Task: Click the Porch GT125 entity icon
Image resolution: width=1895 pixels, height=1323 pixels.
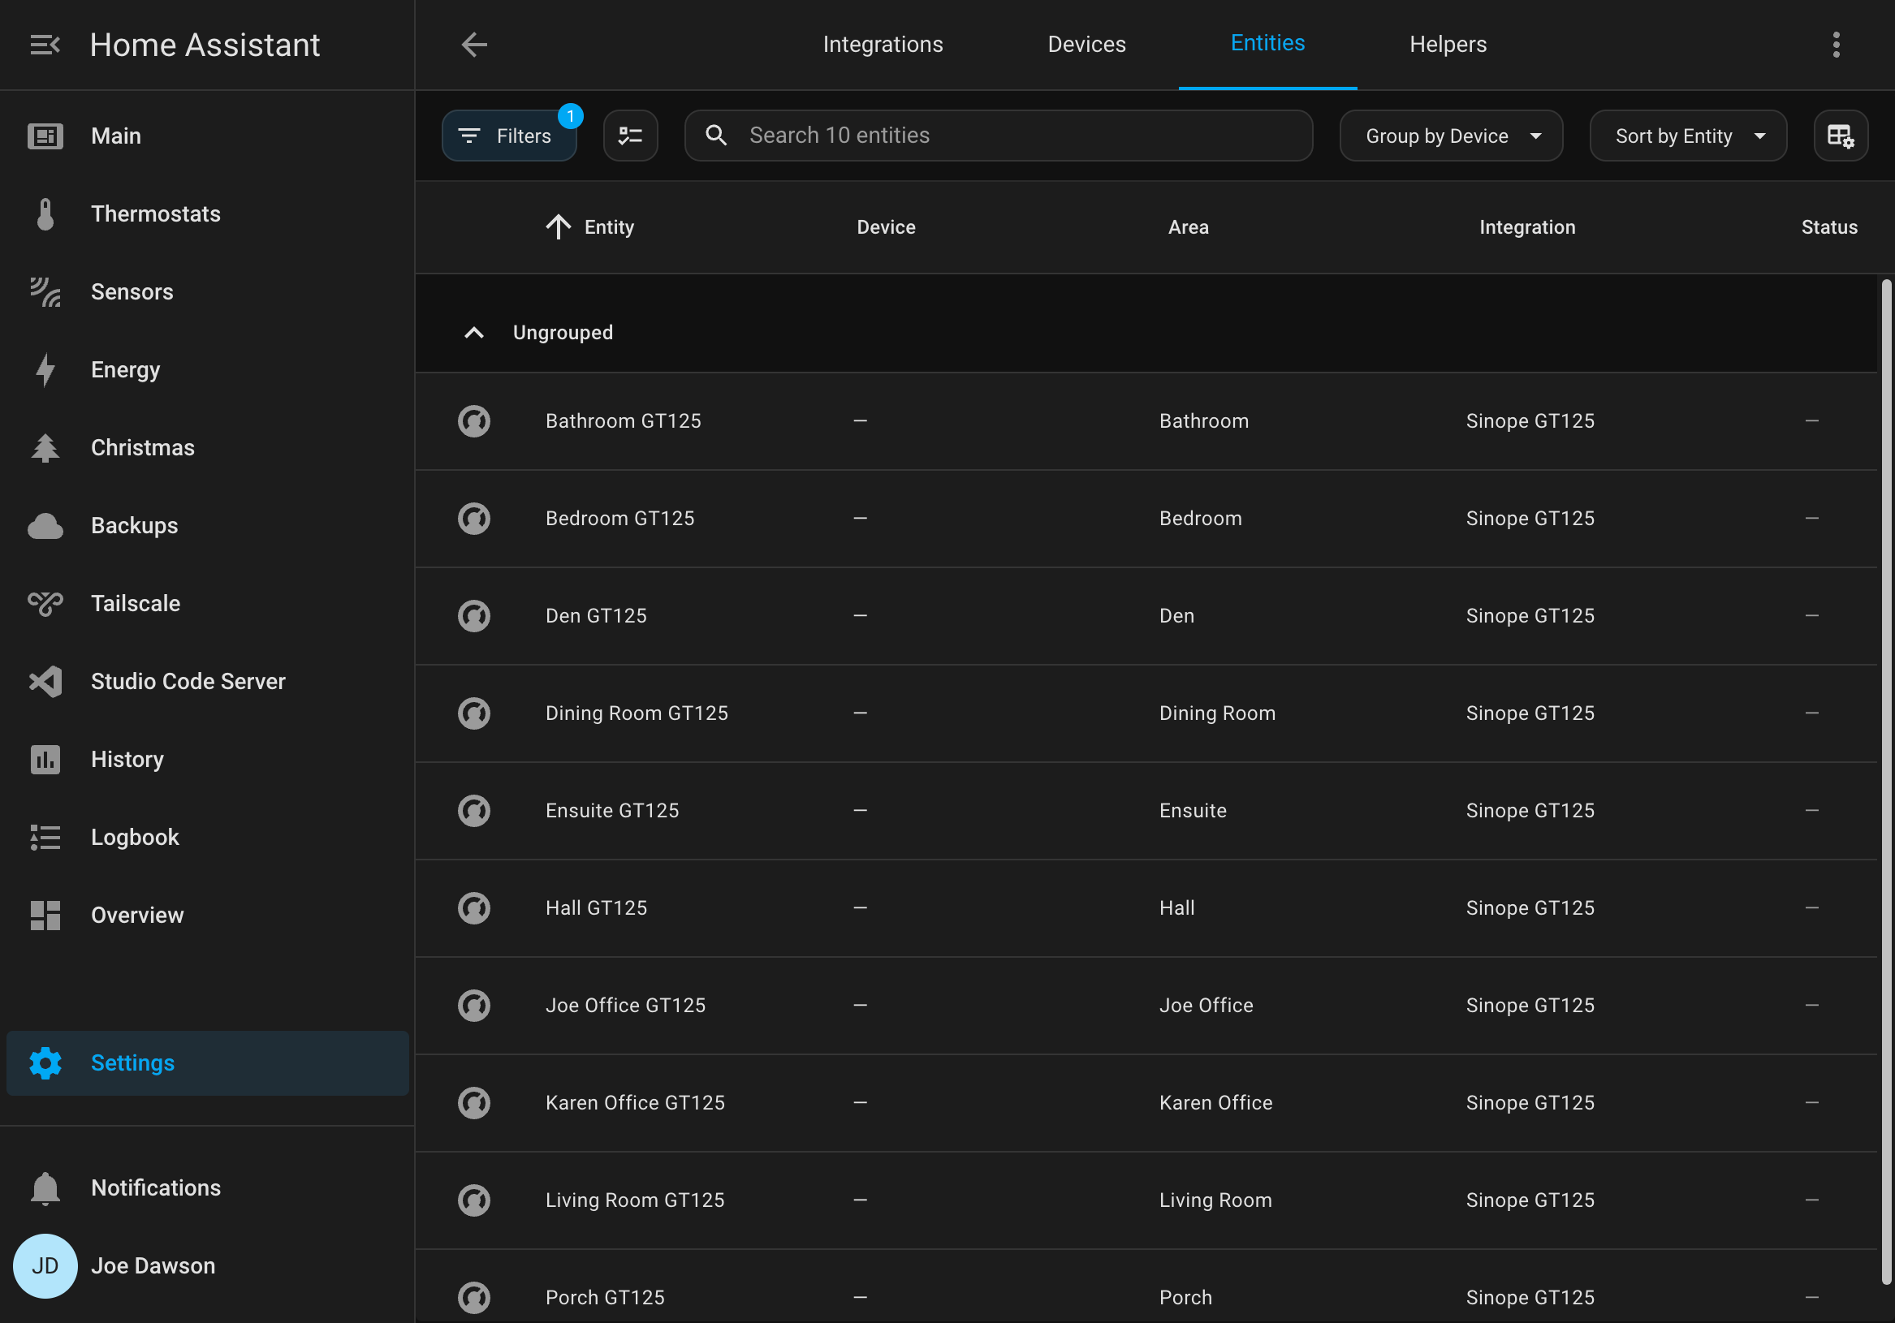Action: tap(474, 1298)
